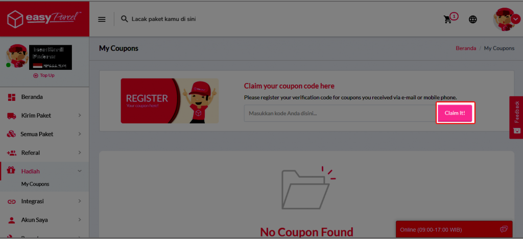523x239 pixels.
Task: Click the search magnifier icon
Action: click(x=125, y=19)
